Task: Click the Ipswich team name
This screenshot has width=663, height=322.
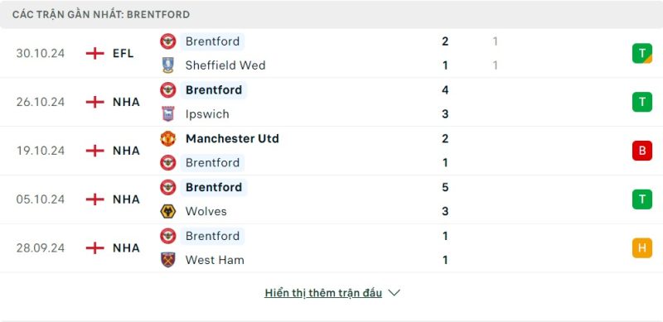Action: (207, 114)
